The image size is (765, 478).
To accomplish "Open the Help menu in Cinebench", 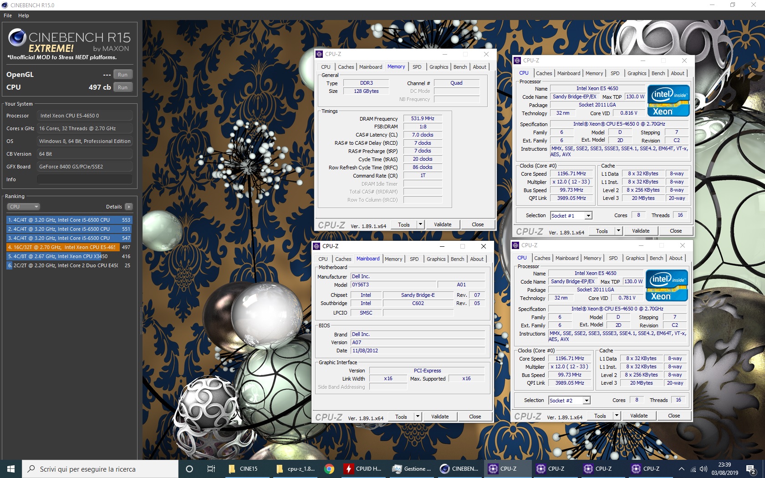I will pos(24,15).
